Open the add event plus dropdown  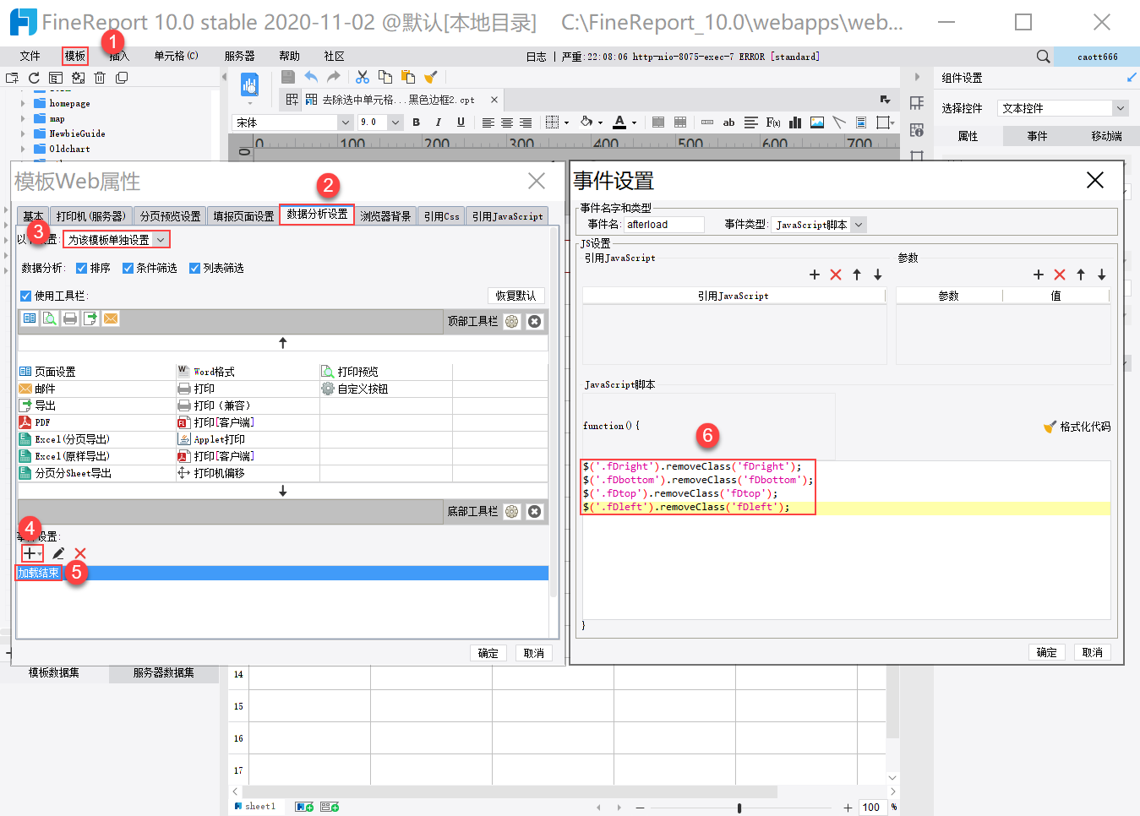32,553
